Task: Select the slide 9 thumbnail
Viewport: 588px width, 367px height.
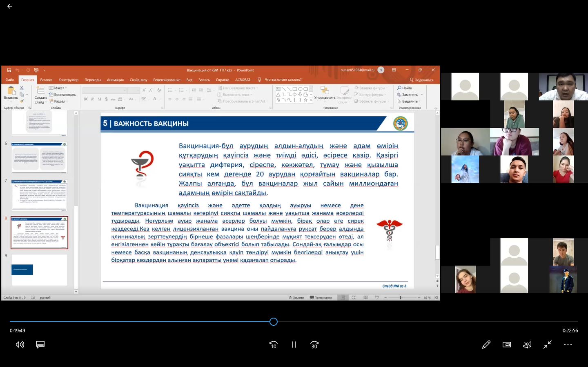Action: tap(40, 270)
